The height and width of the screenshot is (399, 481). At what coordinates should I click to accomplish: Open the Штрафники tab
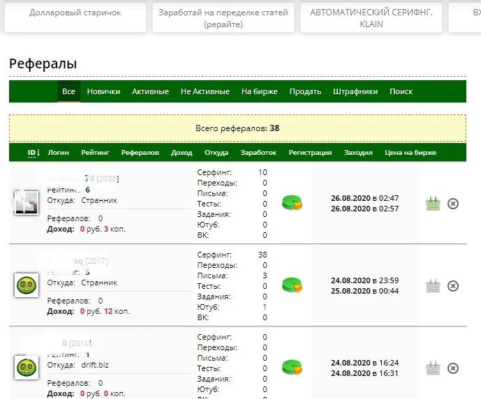click(355, 91)
